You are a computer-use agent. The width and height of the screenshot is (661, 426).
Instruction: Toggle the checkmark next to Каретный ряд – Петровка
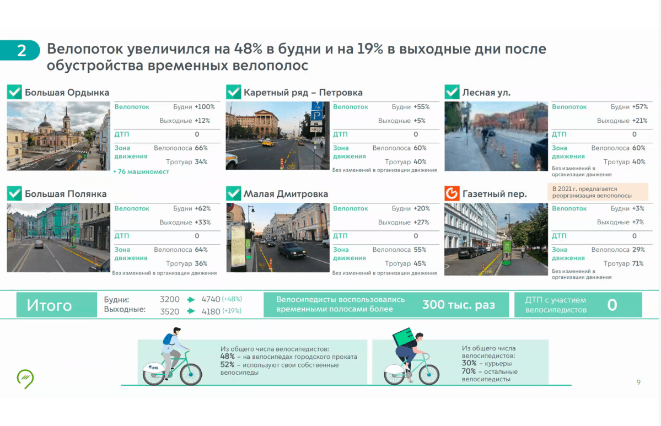click(234, 92)
